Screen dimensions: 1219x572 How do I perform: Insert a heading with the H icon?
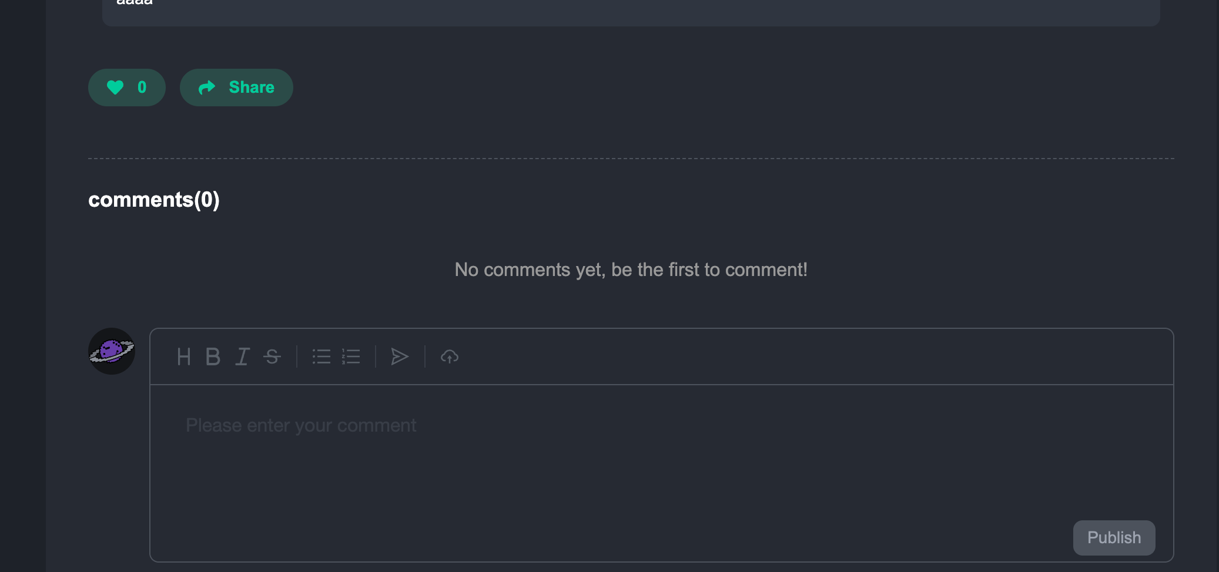point(183,356)
